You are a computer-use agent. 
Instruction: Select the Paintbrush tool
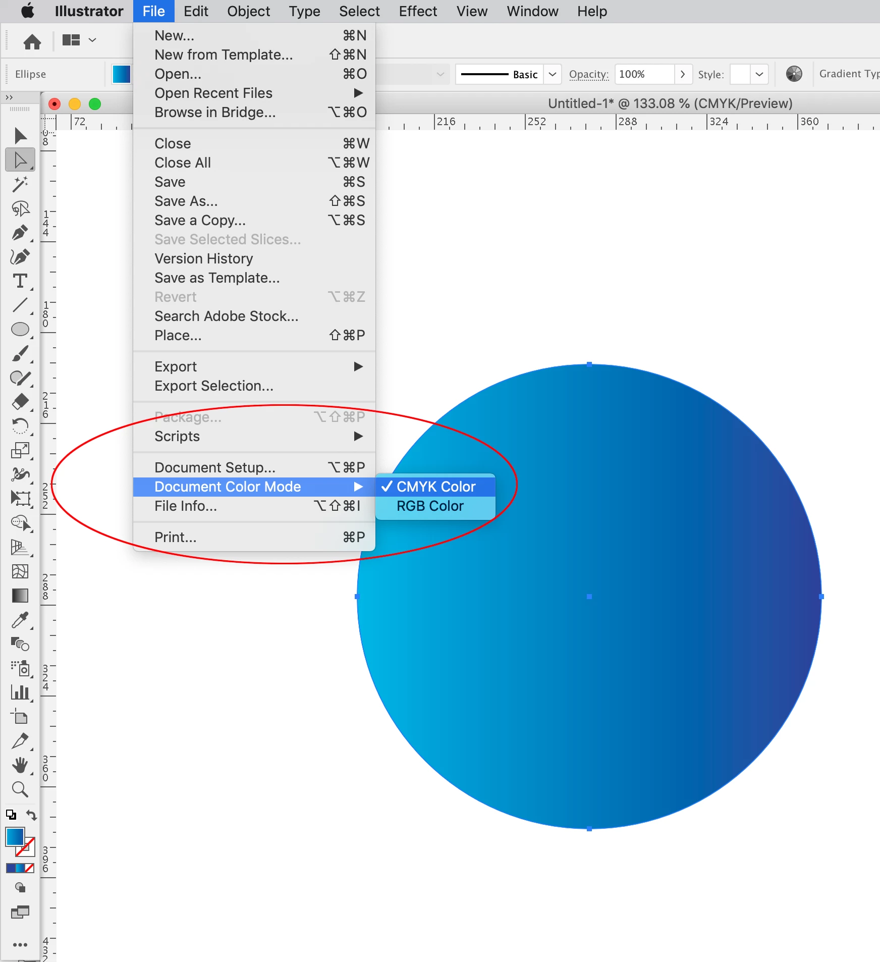pos(20,354)
